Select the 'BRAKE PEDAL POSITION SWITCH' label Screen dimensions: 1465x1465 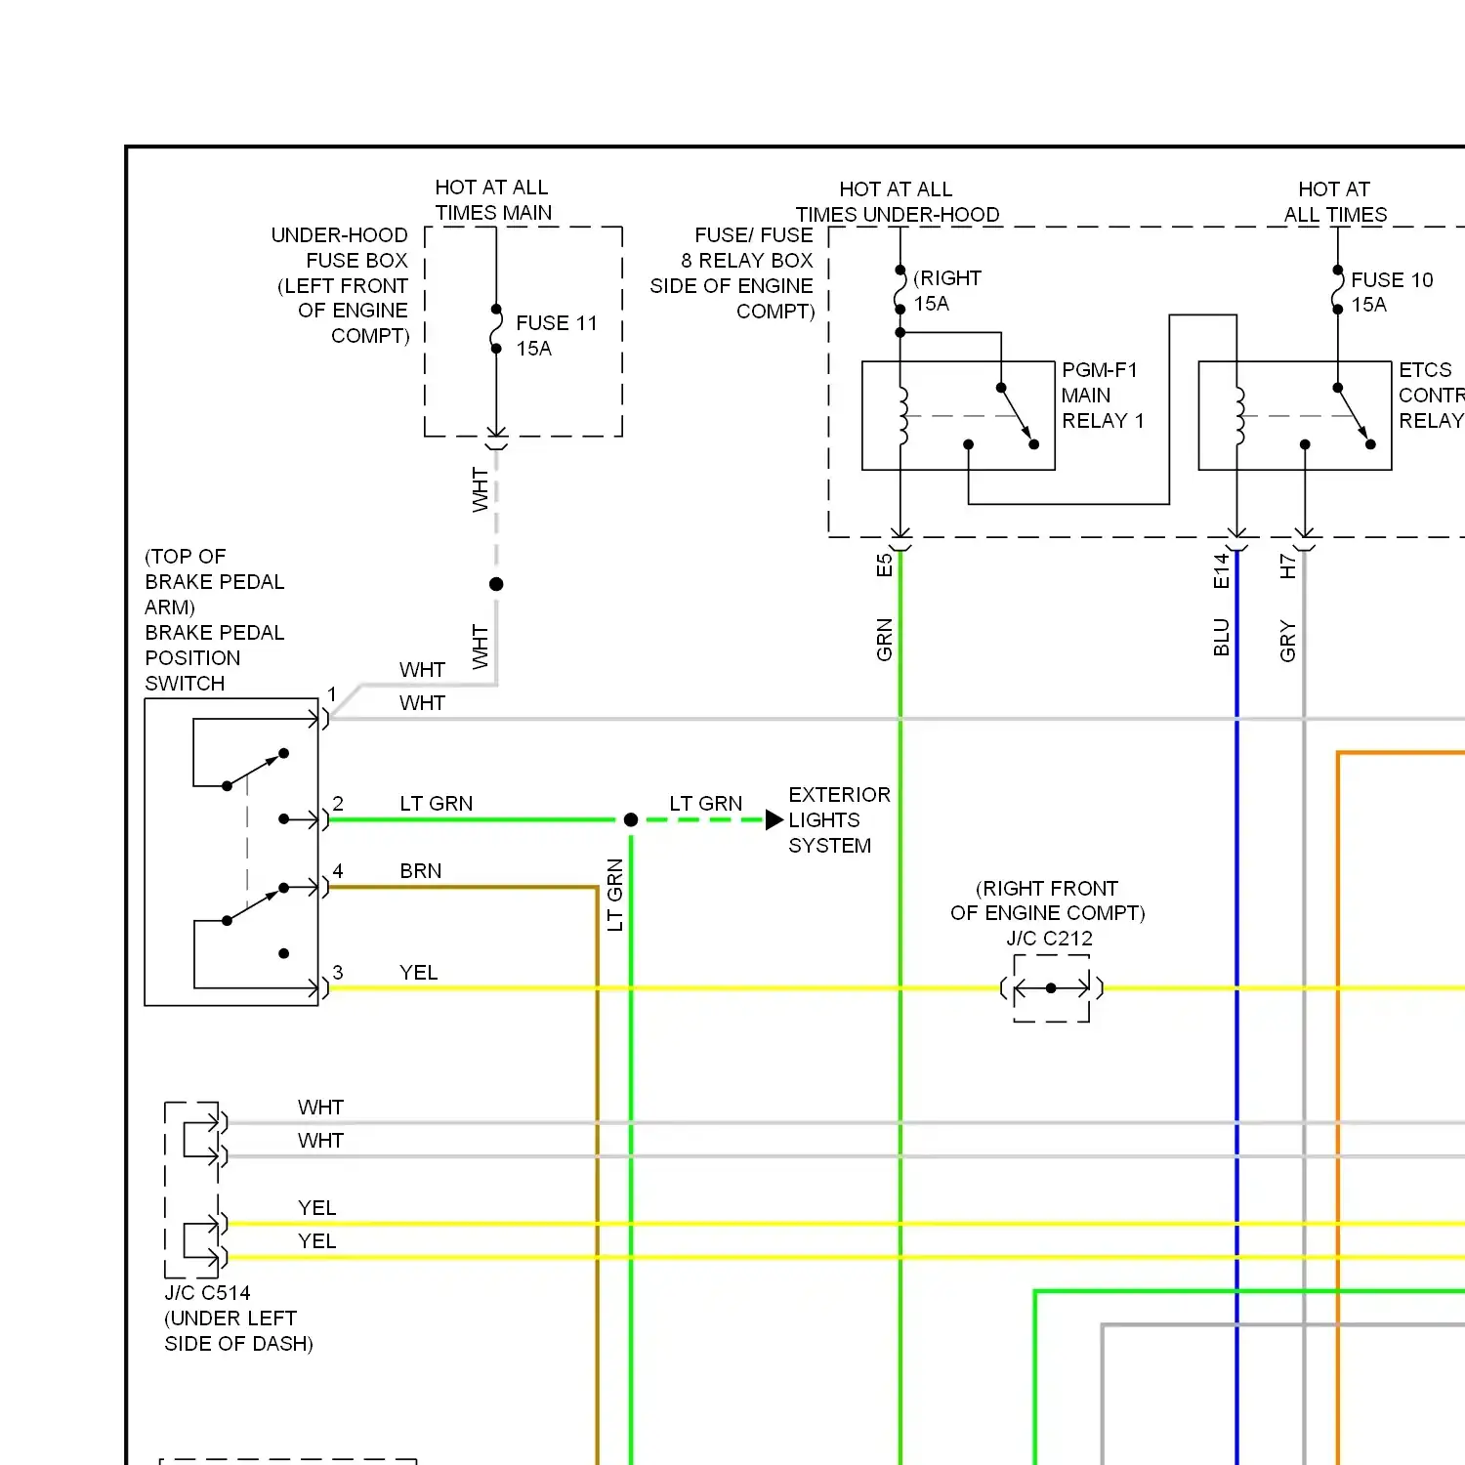(215, 658)
